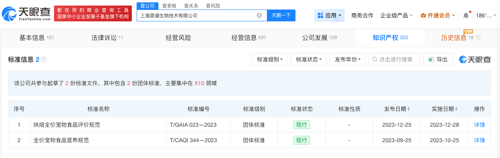The image size is (500, 158).
Task: Open the 法律诉讼 tab
Action: point(107,38)
